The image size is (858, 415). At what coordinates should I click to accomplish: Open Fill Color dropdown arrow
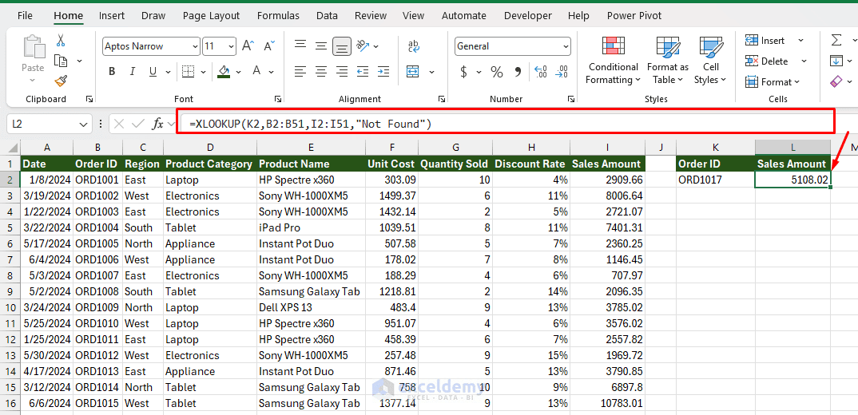tap(238, 72)
